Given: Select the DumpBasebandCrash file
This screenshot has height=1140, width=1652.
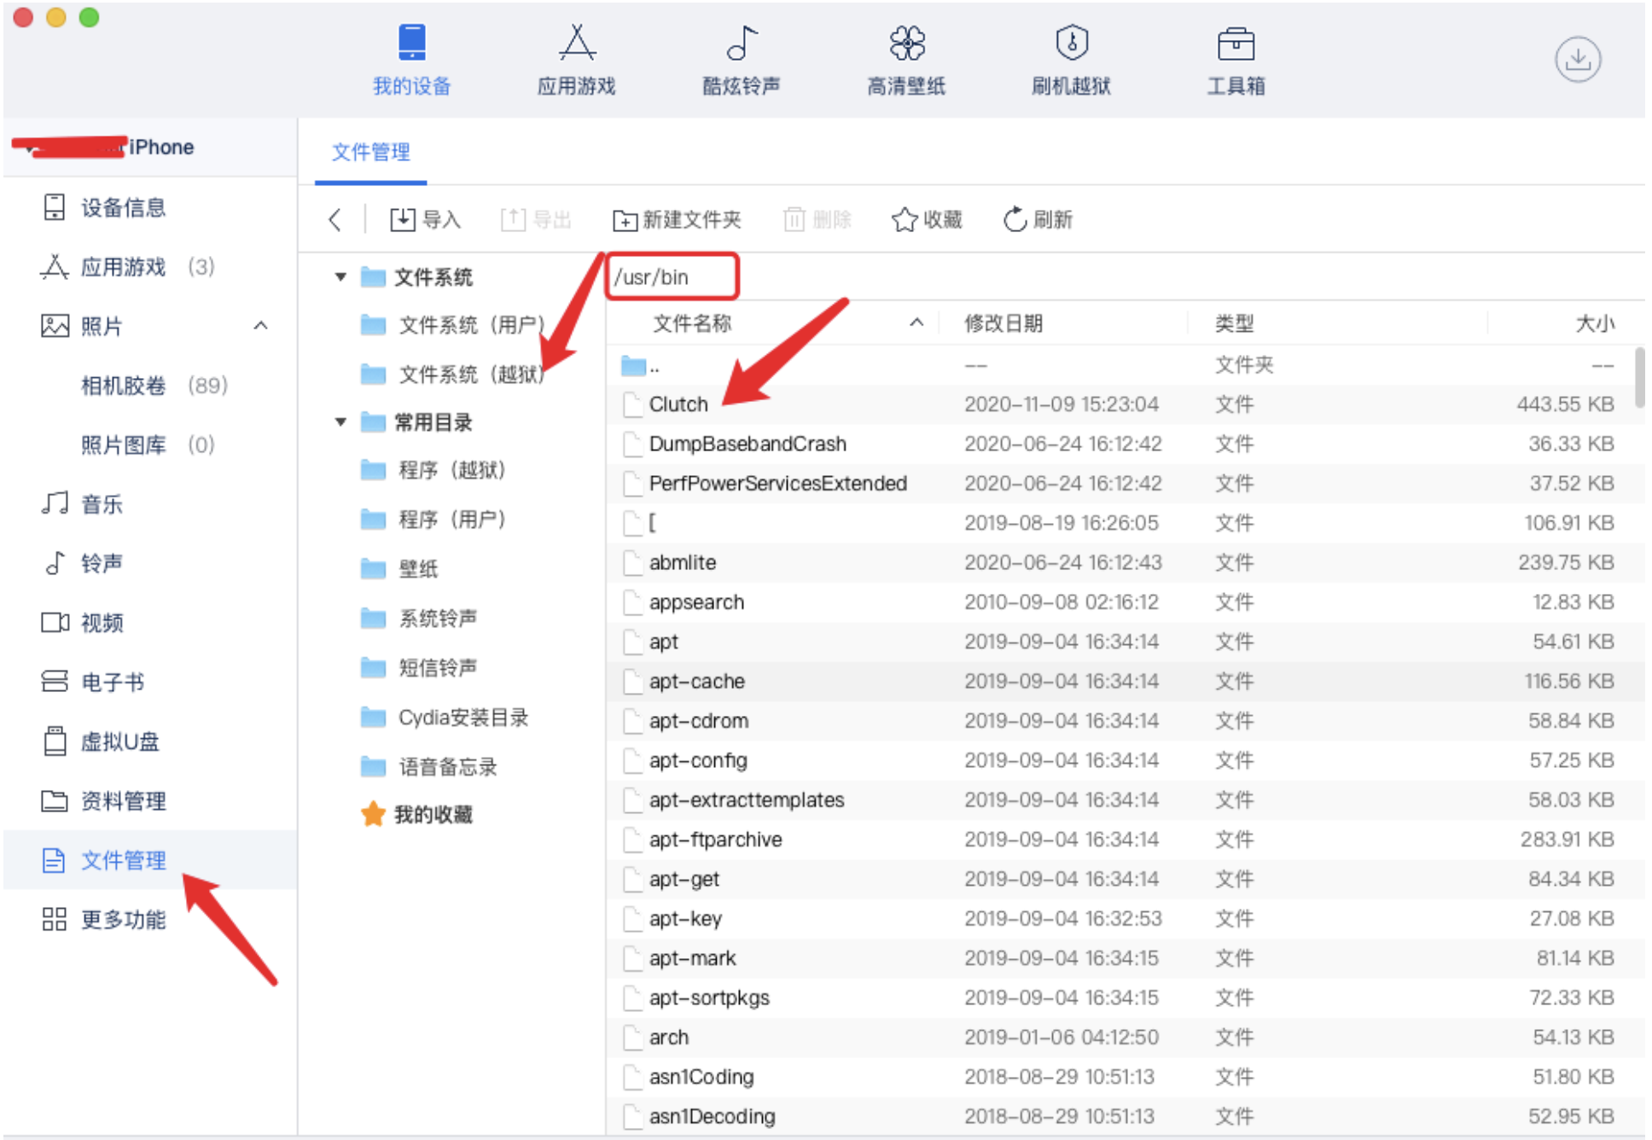Looking at the screenshot, I should pos(1121,444).
